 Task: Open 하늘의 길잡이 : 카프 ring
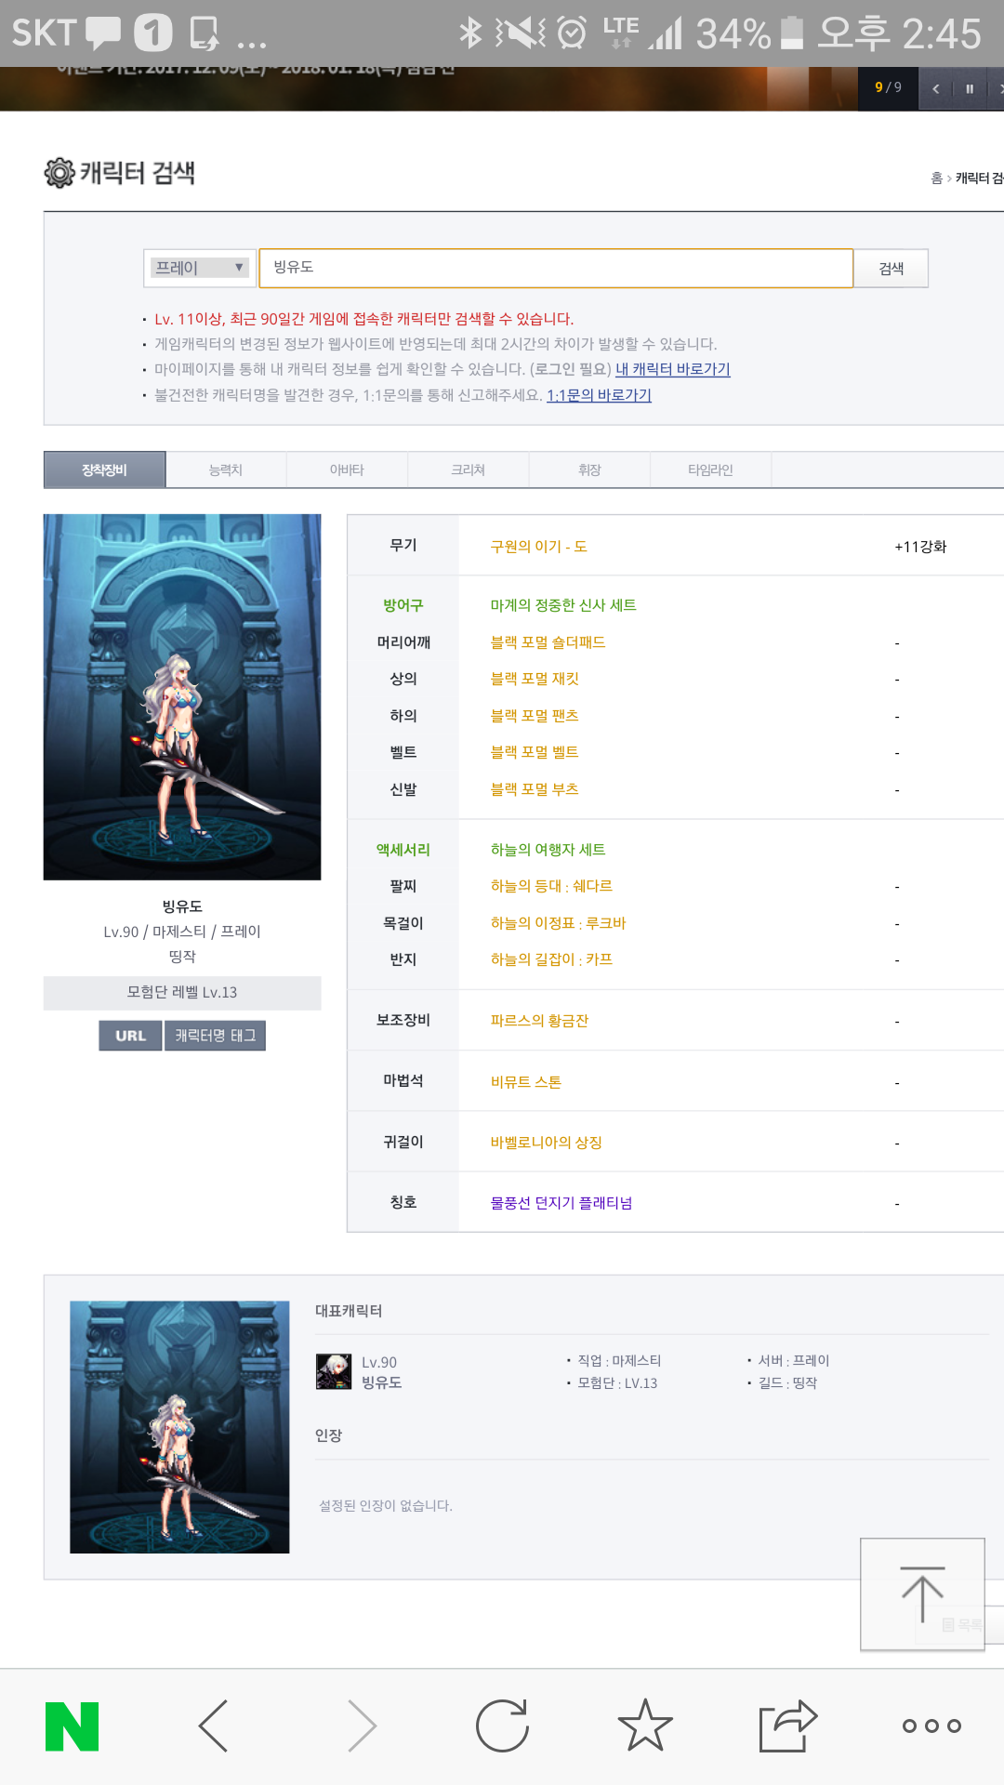552,959
